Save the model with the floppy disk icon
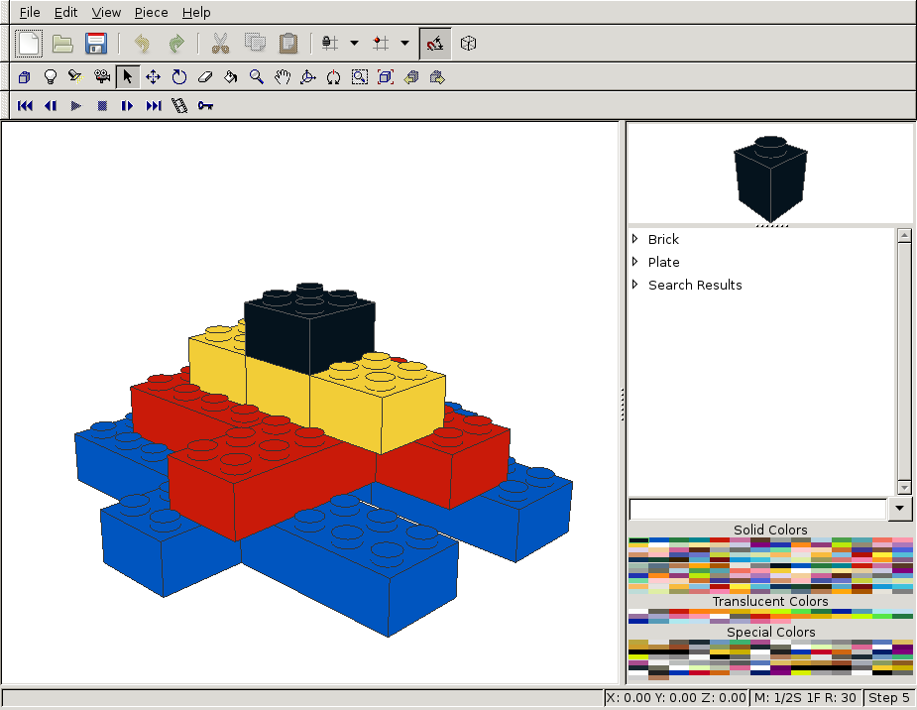Screen dimensions: 917x710 tap(96, 43)
